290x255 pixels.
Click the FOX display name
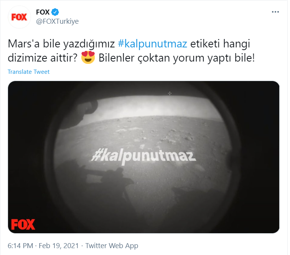click(x=43, y=12)
